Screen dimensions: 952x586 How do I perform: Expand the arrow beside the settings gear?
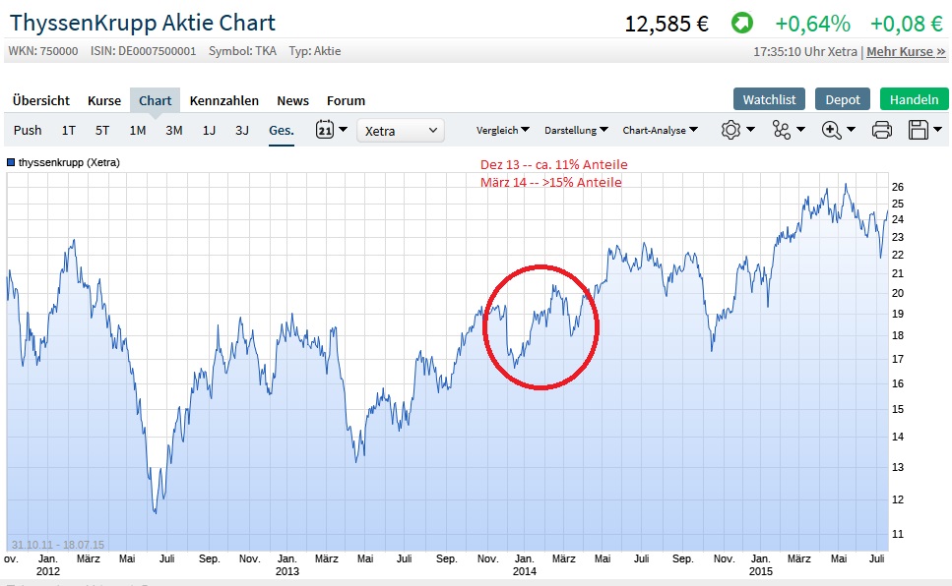click(x=750, y=129)
